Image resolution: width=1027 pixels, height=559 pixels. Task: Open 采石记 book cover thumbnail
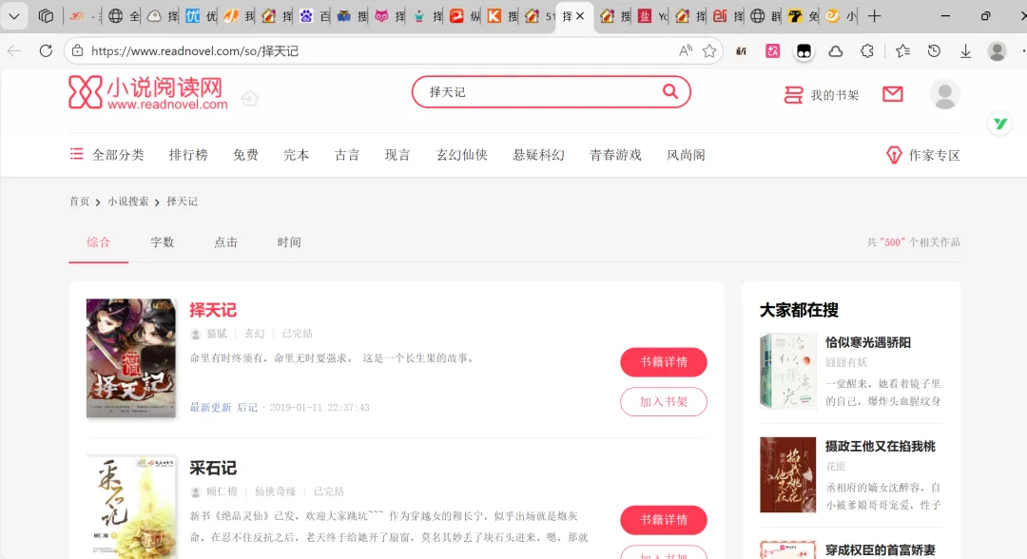[131, 508]
